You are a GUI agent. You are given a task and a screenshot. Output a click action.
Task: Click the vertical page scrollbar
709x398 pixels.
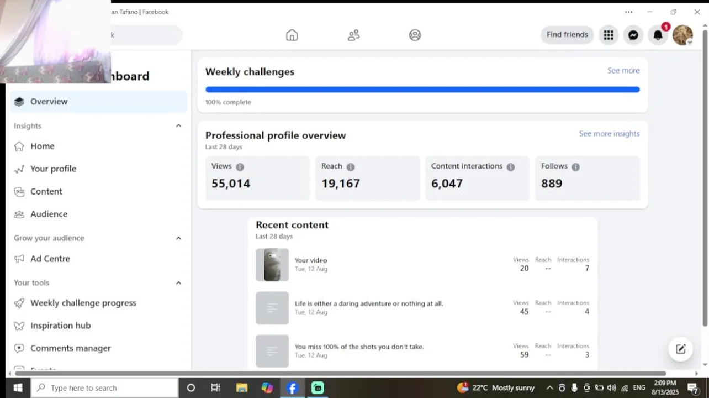click(x=705, y=177)
